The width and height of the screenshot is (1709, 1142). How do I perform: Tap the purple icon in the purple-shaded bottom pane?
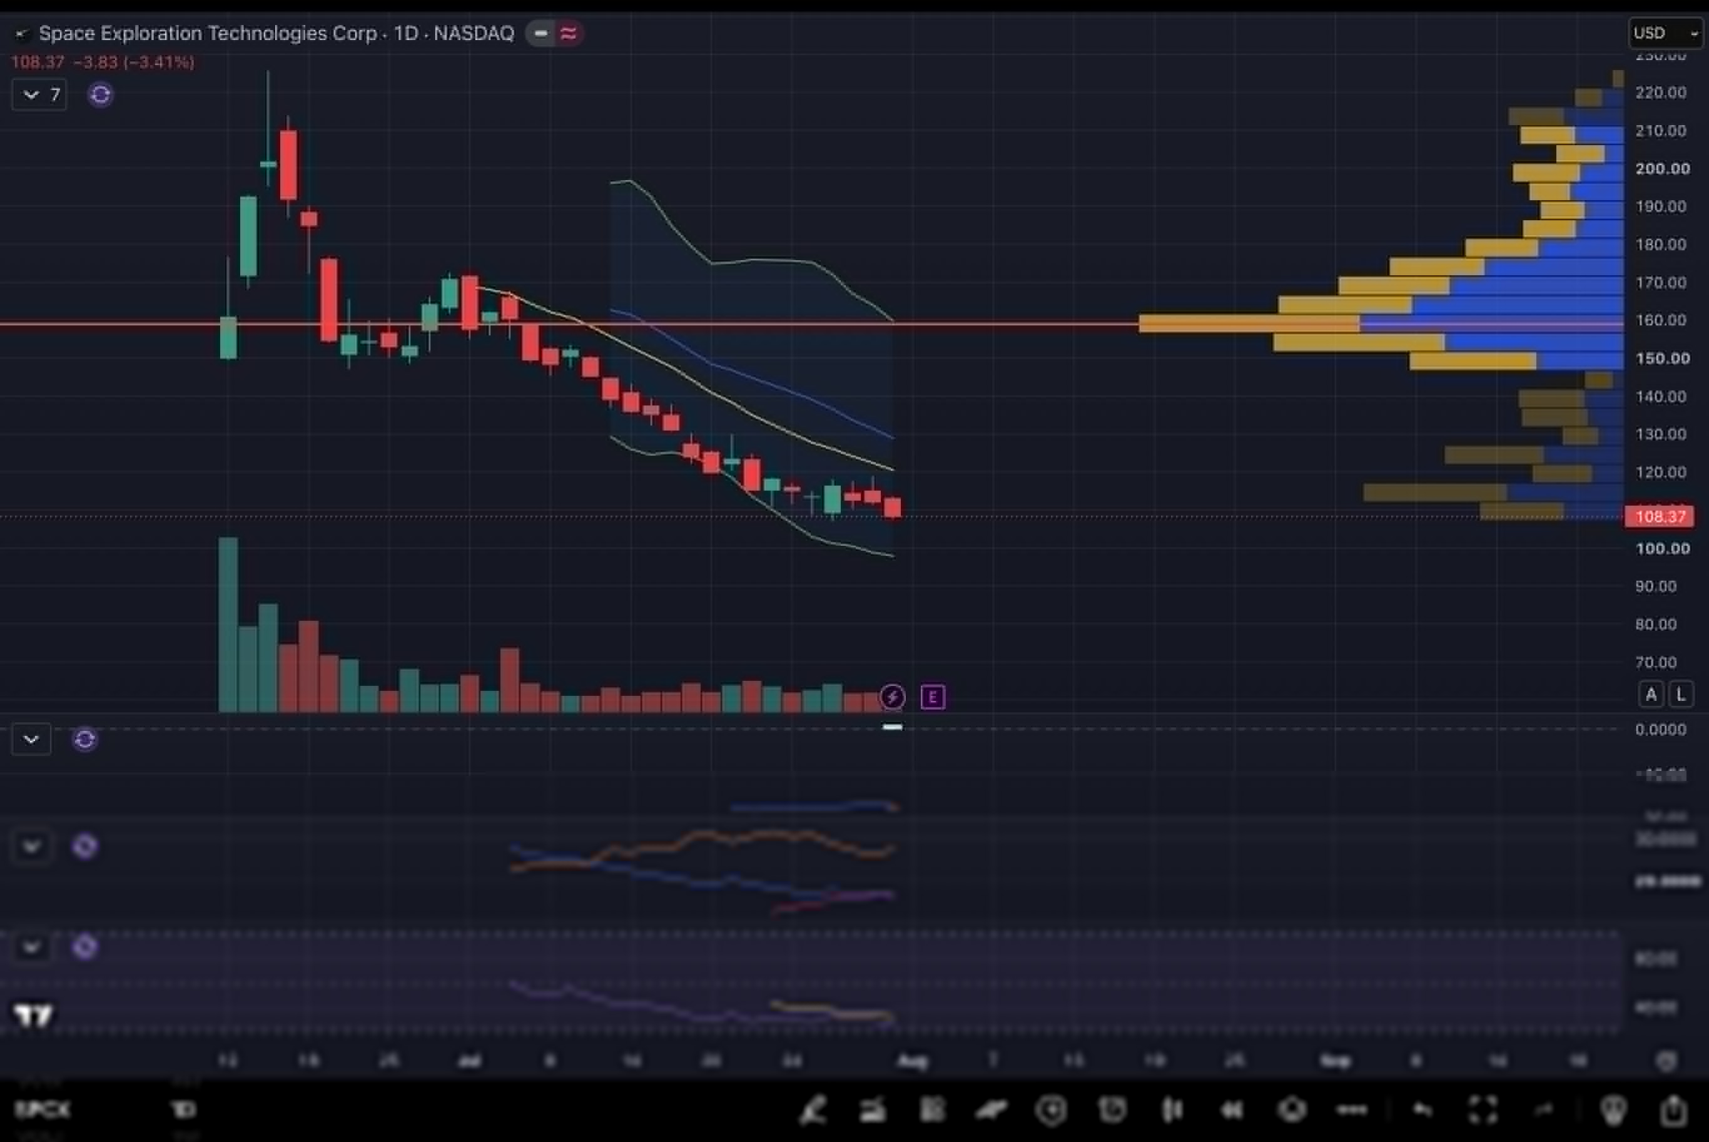[84, 947]
